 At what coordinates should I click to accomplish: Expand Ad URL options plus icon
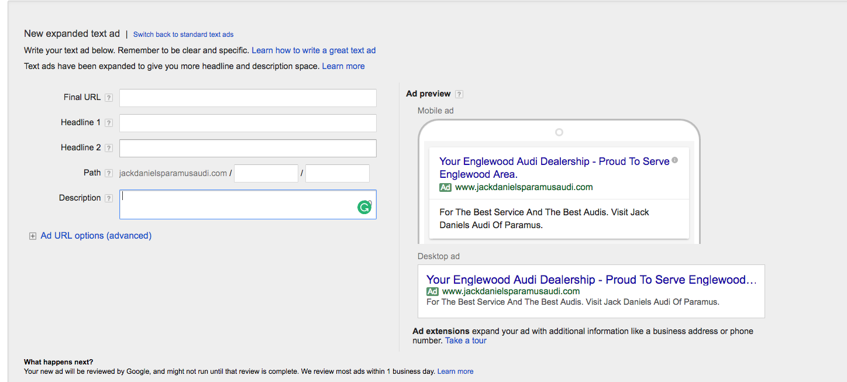point(33,236)
